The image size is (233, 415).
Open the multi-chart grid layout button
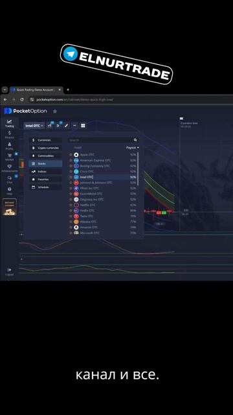pyautogui.click(x=83, y=125)
